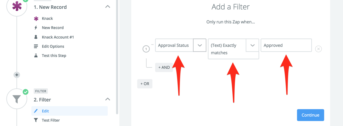The image size is (343, 126).
Task: Collapse the 1. New Record step
Action: [108, 7]
